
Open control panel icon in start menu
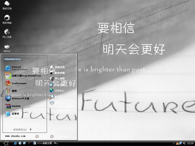(51, 85)
